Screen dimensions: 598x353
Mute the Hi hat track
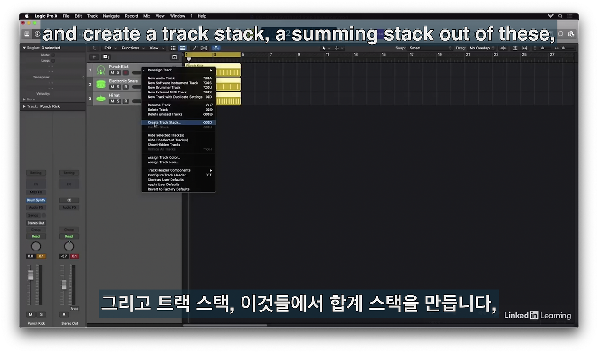[112, 101]
